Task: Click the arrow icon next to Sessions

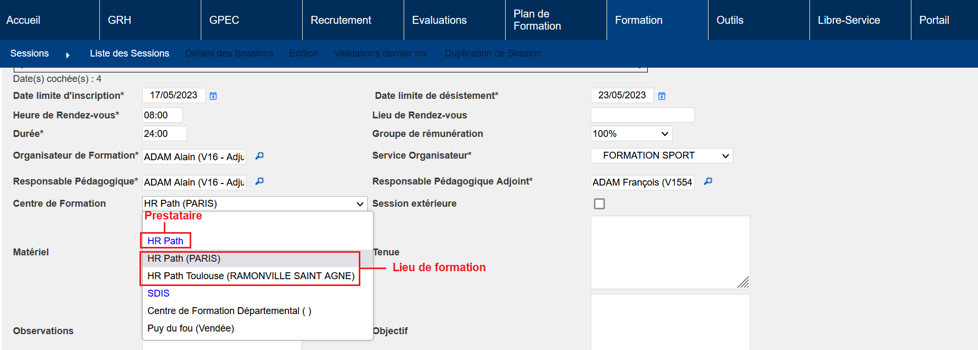Action: [x=68, y=54]
